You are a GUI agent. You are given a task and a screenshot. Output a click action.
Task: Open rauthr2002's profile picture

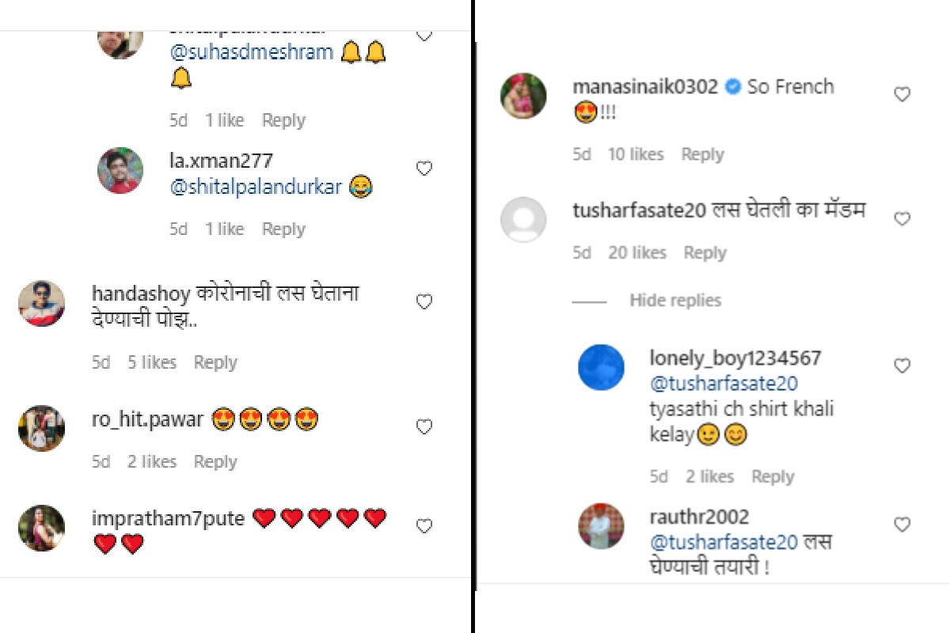coord(601,525)
